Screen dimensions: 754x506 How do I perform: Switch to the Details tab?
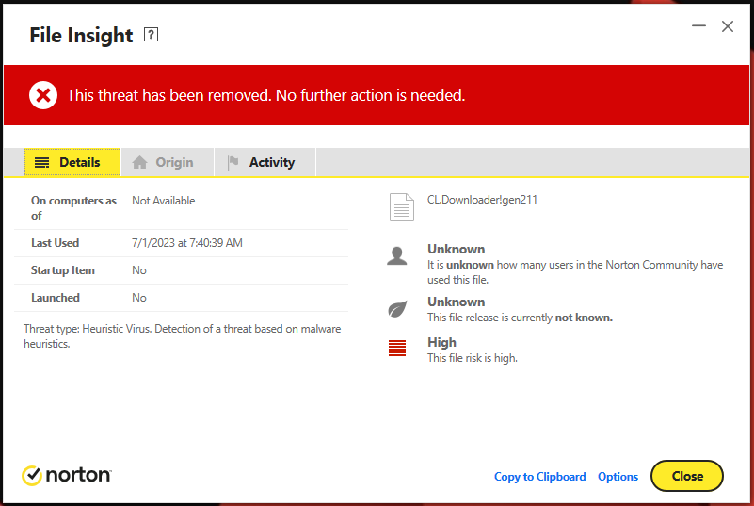[72, 163]
